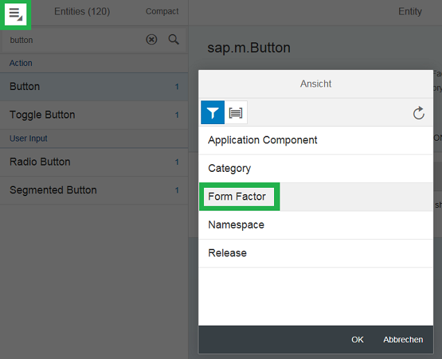This screenshot has height=359, width=442.
Task: Open the Category filter option
Action: click(230, 168)
